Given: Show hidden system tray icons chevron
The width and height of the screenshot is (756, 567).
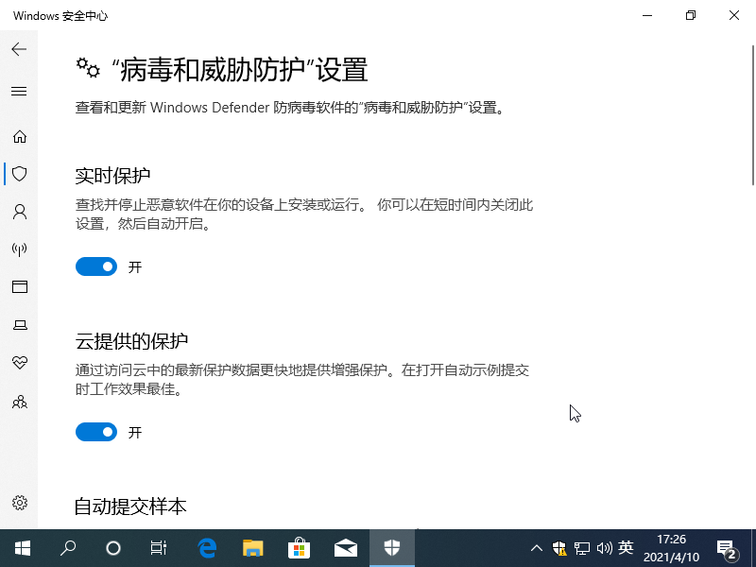Looking at the screenshot, I should pyautogui.click(x=537, y=548).
